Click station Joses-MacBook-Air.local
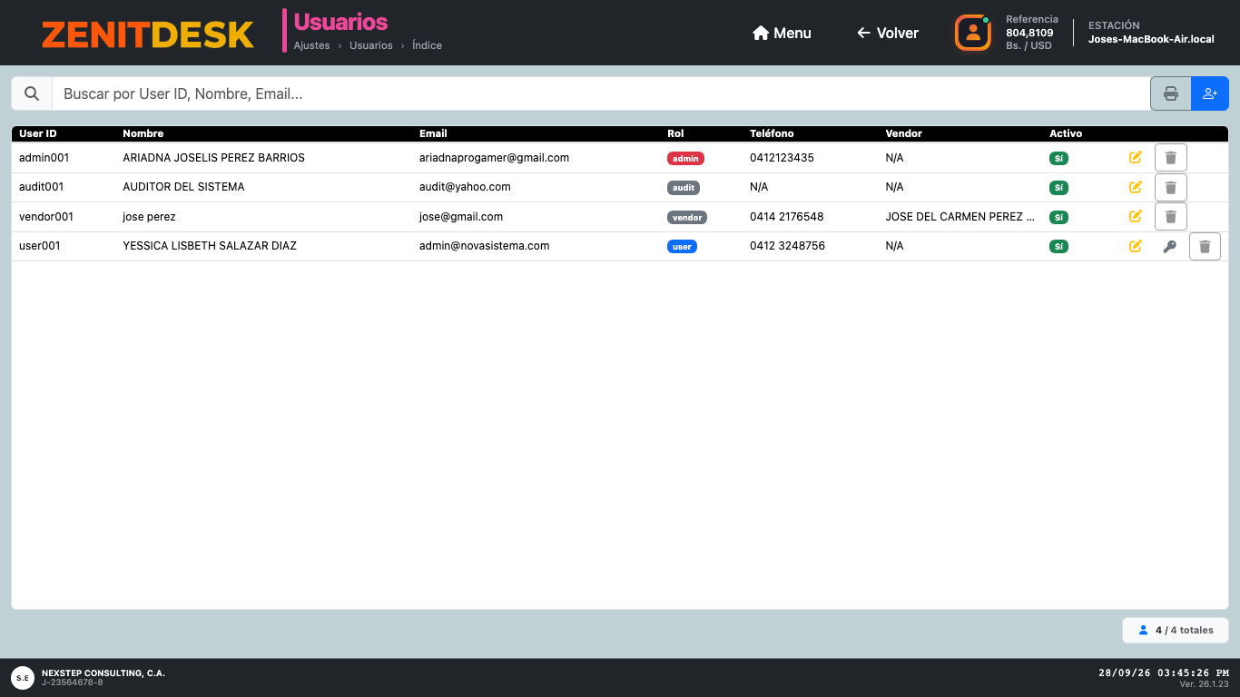The width and height of the screenshot is (1240, 697). [1151, 39]
